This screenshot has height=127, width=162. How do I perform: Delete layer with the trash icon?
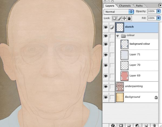154,125
